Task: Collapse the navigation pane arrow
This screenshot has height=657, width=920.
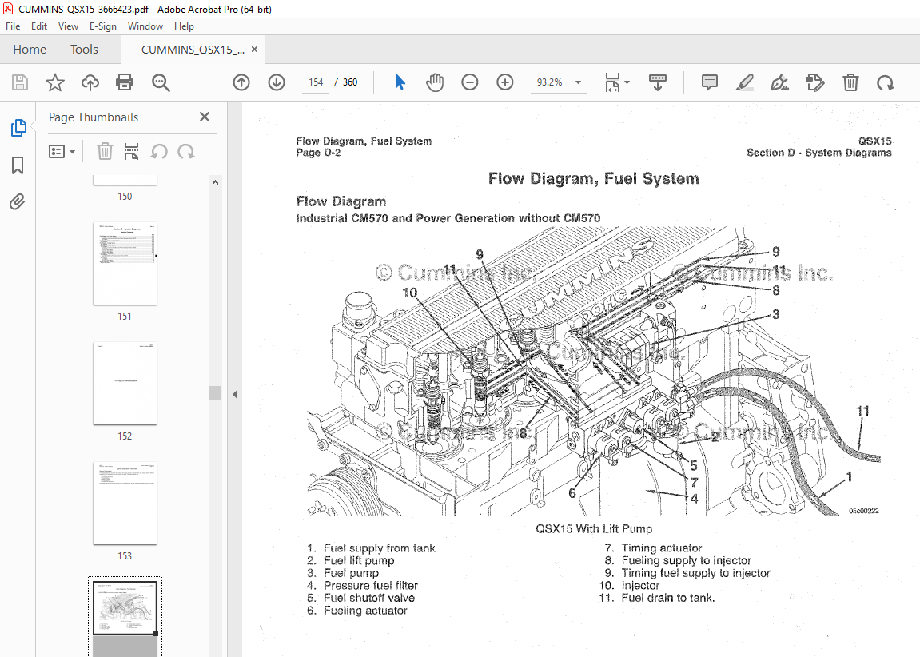Action: click(x=235, y=394)
